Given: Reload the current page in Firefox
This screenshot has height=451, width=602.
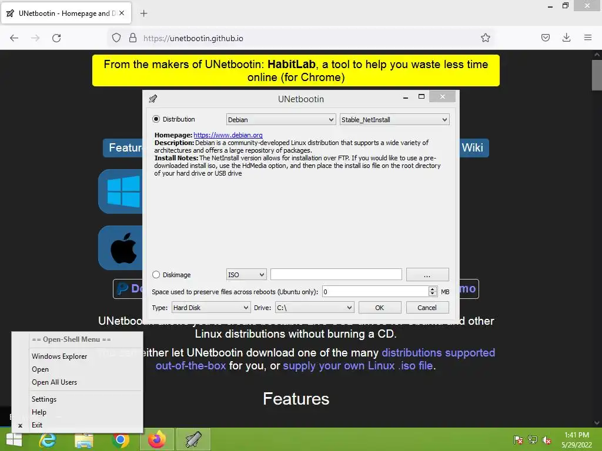Looking at the screenshot, I should 56,38.
